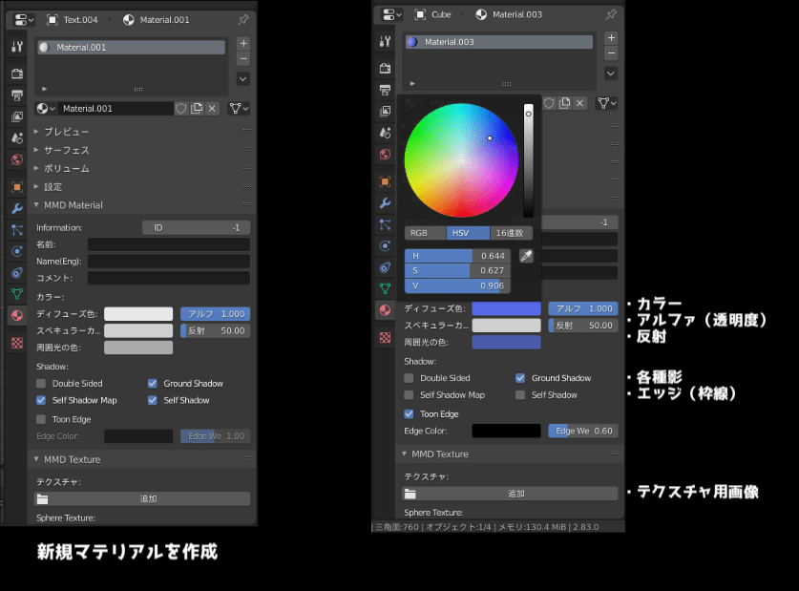The height and width of the screenshot is (591, 799).
Task: Open Output properties tab in left panel
Action: click(17, 95)
